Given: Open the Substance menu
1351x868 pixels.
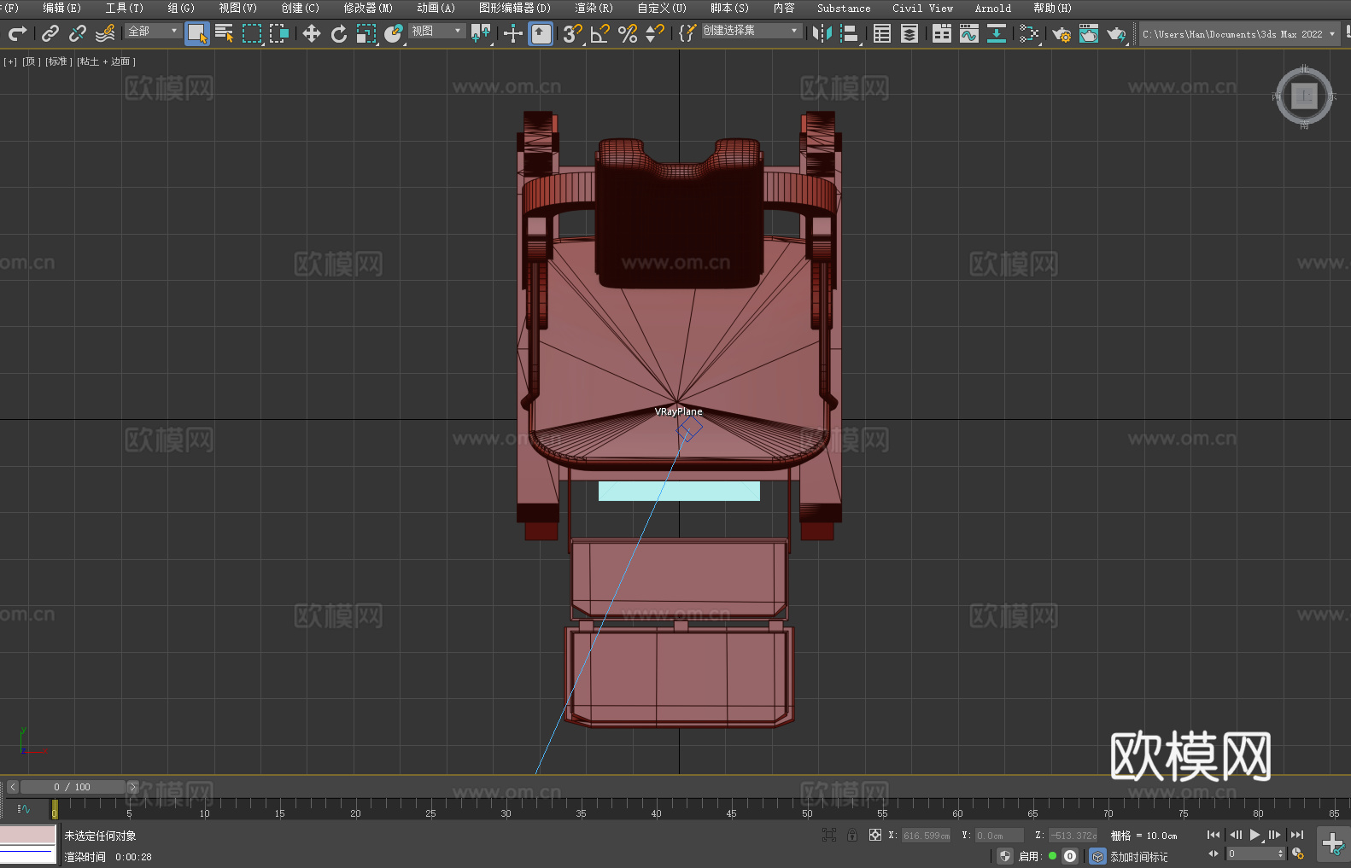Looking at the screenshot, I should pyautogui.click(x=844, y=8).
